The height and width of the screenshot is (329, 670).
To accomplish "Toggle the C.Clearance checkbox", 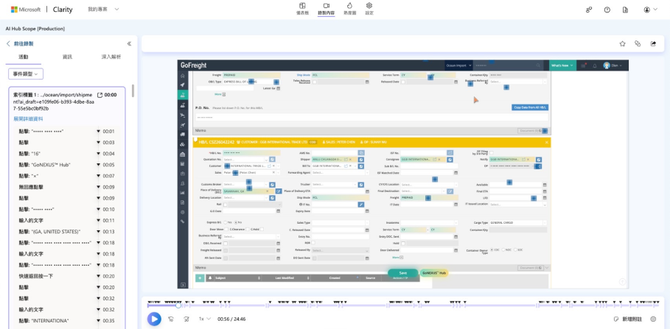I will click(248, 230).
